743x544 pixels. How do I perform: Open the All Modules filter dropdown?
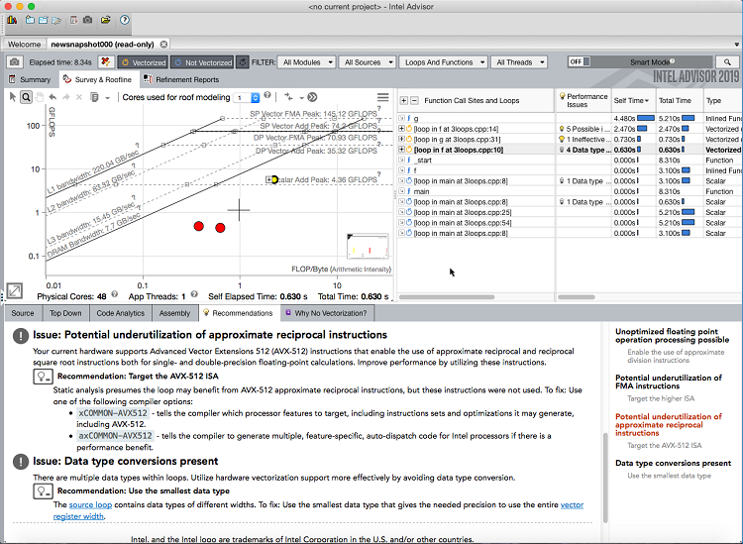click(306, 61)
